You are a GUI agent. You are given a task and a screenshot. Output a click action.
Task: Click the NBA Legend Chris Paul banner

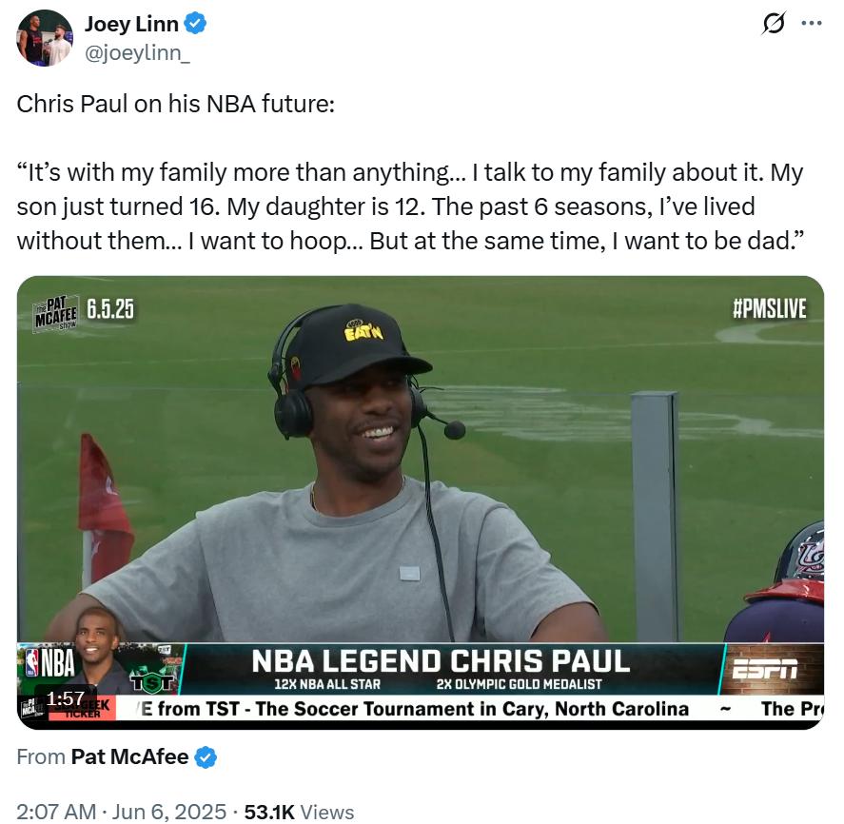[441, 669]
